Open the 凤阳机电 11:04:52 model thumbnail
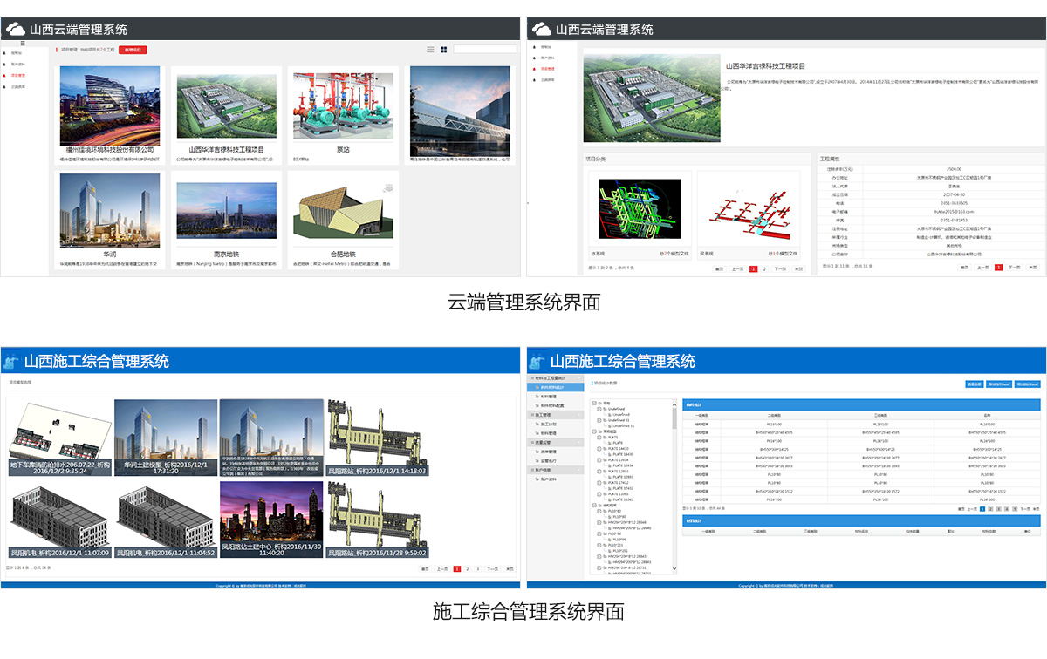1047x659 pixels. click(166, 520)
